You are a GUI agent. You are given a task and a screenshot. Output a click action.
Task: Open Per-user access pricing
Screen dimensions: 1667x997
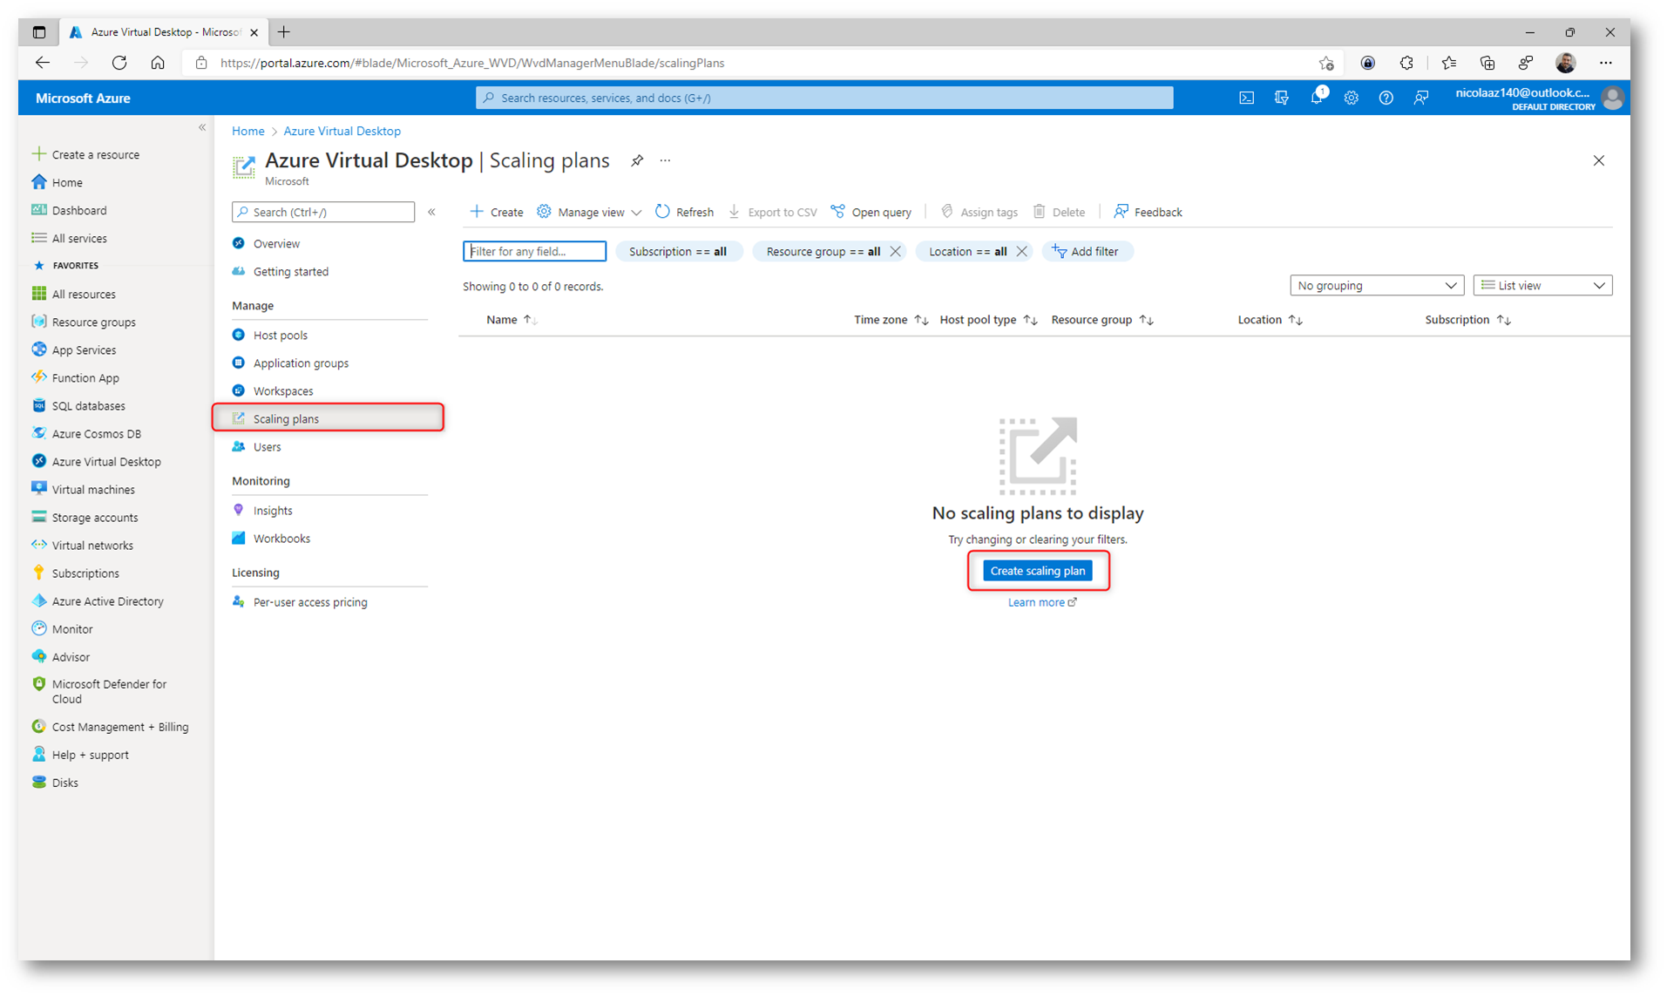click(x=310, y=602)
